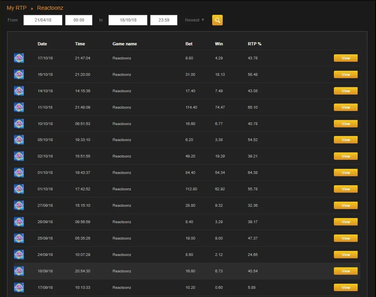The width and height of the screenshot is (376, 297).
Task: Click the Reactoonz game icon for 26/09/18
Action: [19, 222]
